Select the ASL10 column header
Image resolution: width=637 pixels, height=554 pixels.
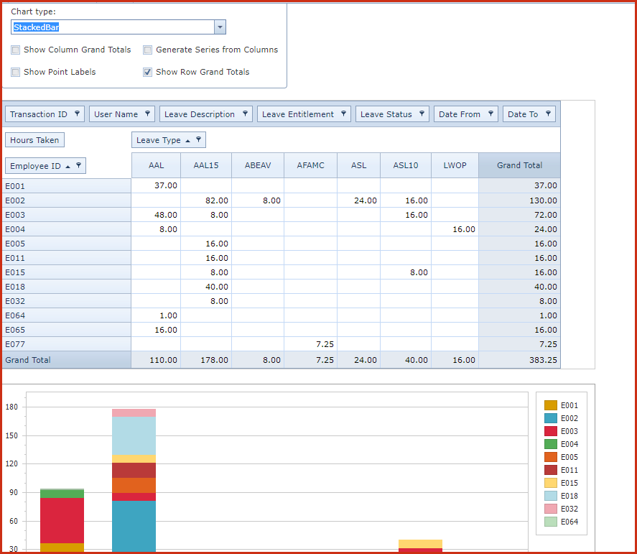(406, 165)
